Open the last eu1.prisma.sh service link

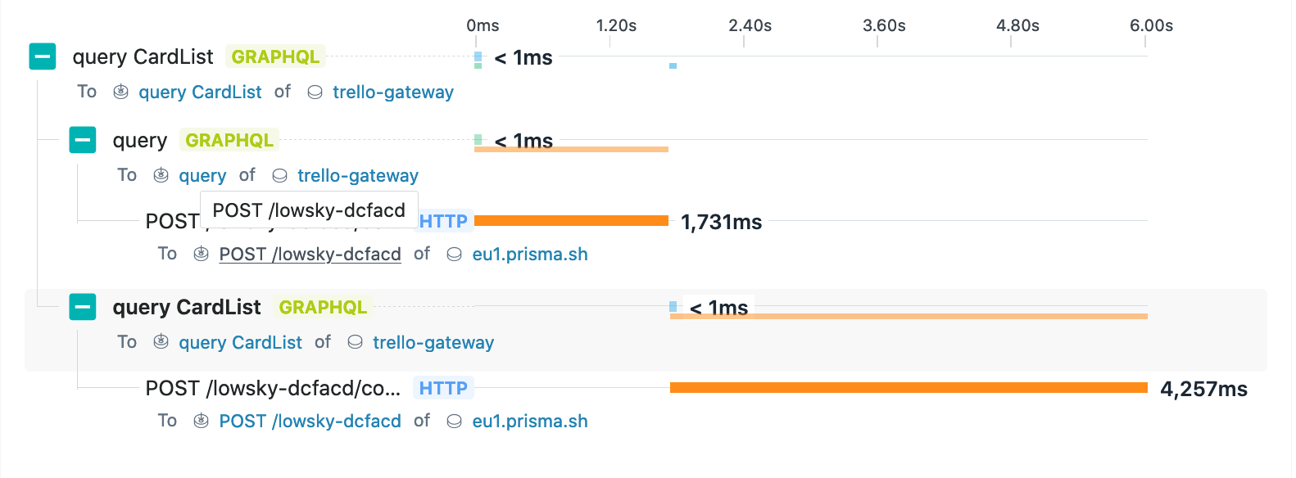[x=530, y=421]
